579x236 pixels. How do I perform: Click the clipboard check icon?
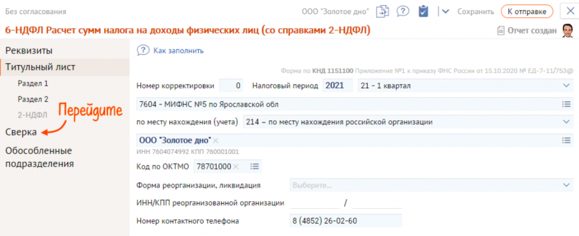tap(422, 11)
